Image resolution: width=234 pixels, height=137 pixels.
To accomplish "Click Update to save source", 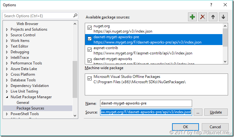I will point(216,112).
